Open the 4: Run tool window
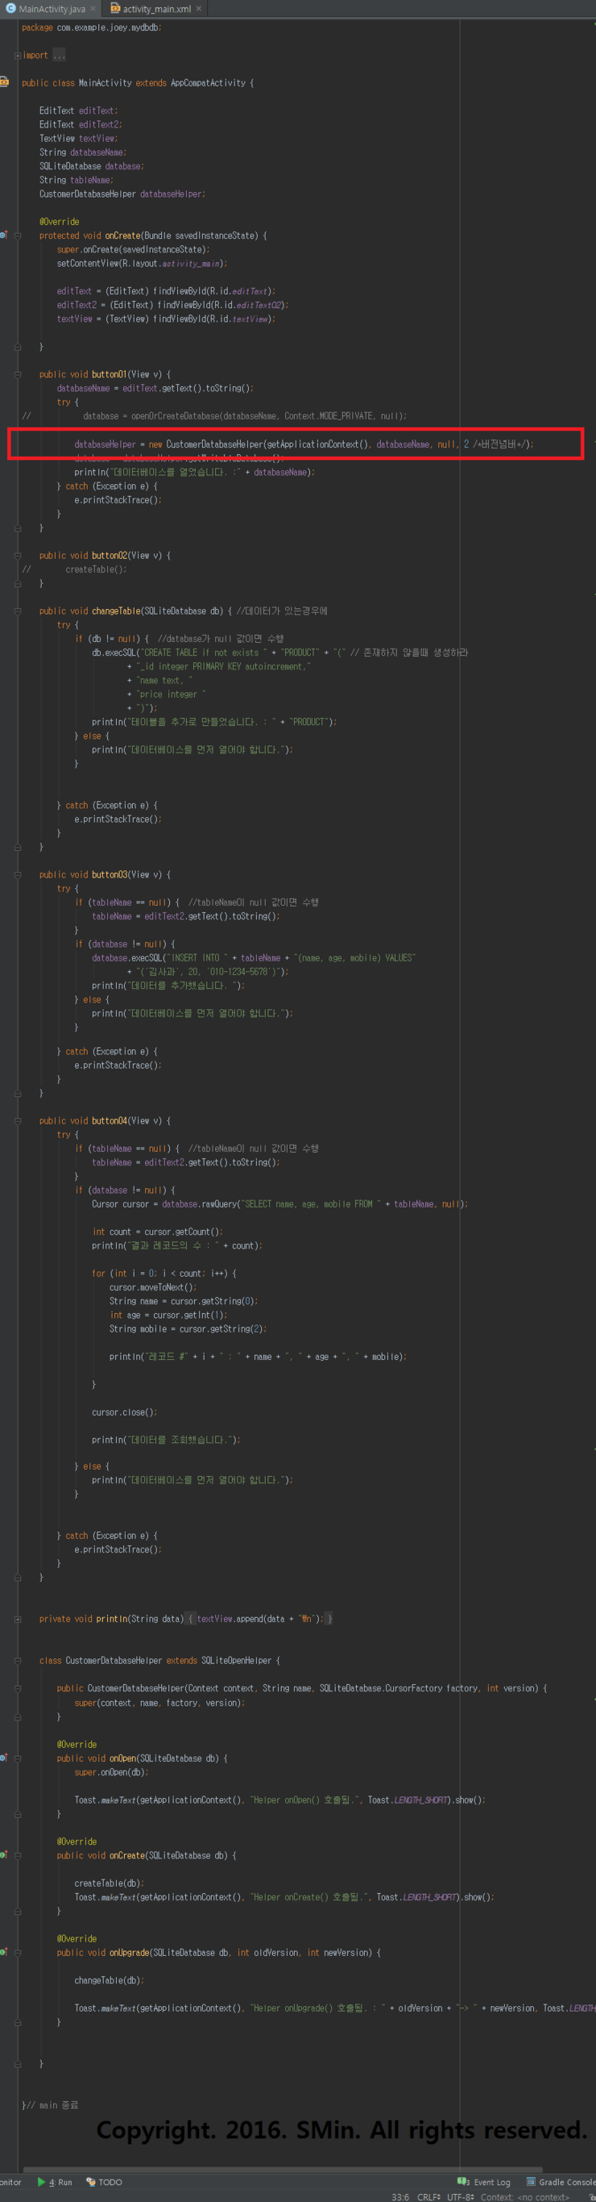This screenshot has height=2202, width=596. [x=55, y=2182]
